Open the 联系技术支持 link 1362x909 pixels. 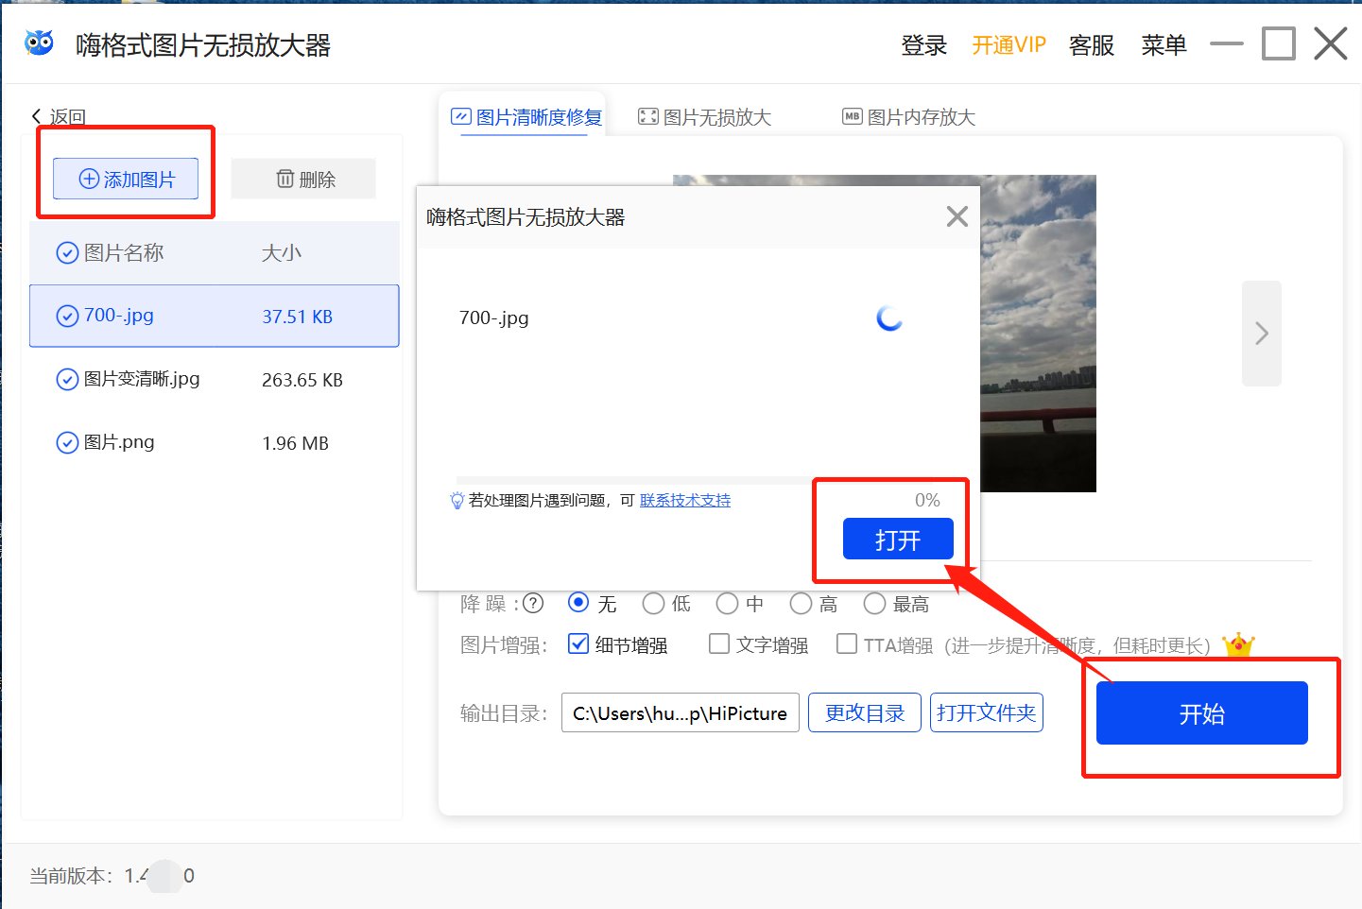click(684, 500)
